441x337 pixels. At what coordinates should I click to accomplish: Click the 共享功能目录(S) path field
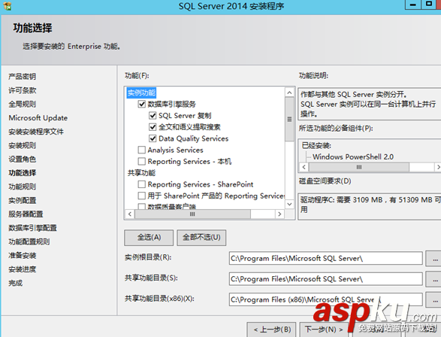(326, 279)
